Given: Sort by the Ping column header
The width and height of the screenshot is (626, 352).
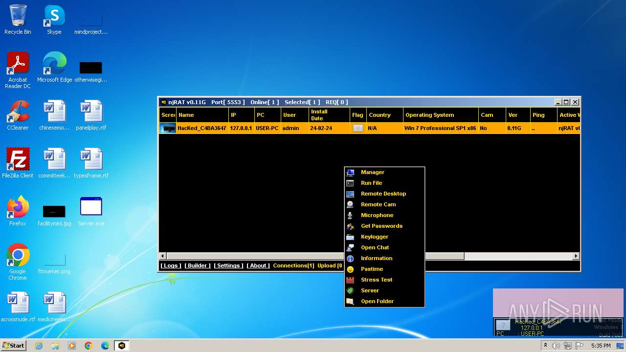Looking at the screenshot, I should point(544,115).
